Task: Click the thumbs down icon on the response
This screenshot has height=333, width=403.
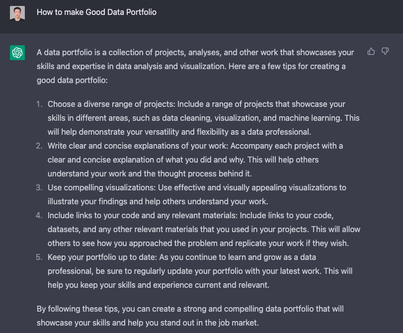Action: pyautogui.click(x=385, y=52)
